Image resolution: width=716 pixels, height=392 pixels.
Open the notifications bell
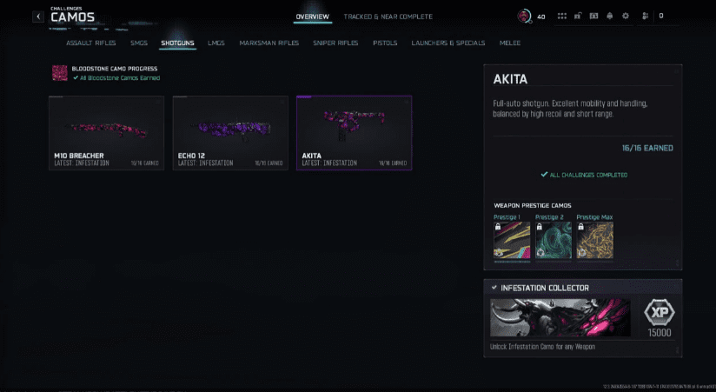click(x=609, y=16)
